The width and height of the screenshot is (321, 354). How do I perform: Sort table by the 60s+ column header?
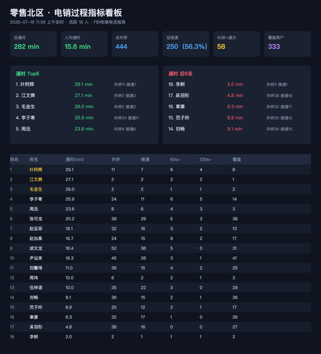175,159
